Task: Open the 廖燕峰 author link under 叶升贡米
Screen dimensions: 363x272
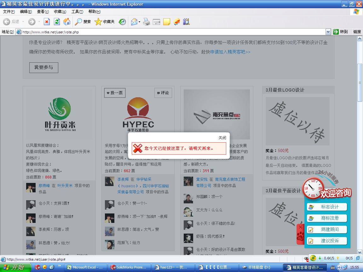Action: click(44, 185)
